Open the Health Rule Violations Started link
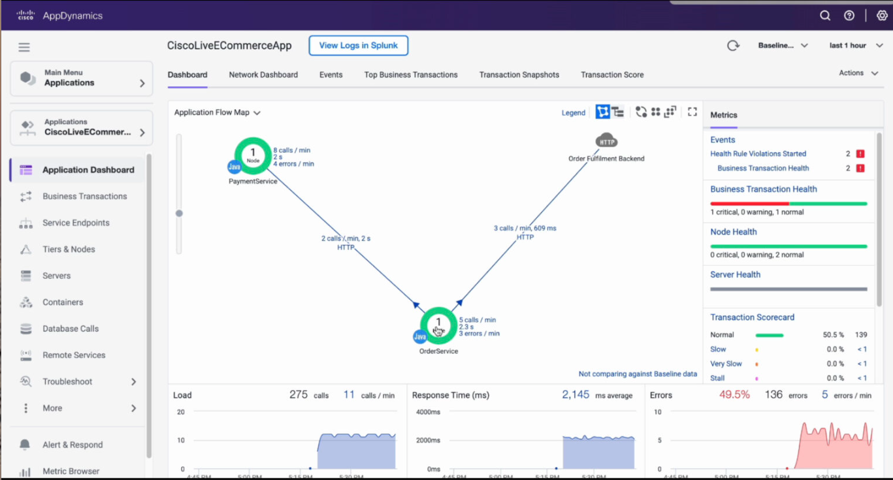This screenshot has width=893, height=480. coord(758,154)
